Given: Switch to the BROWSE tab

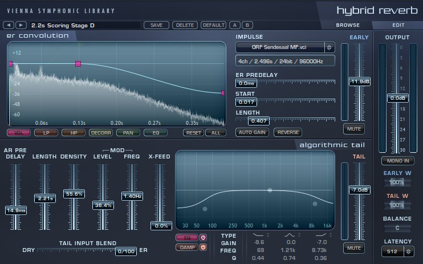Looking at the screenshot, I should [x=347, y=25].
